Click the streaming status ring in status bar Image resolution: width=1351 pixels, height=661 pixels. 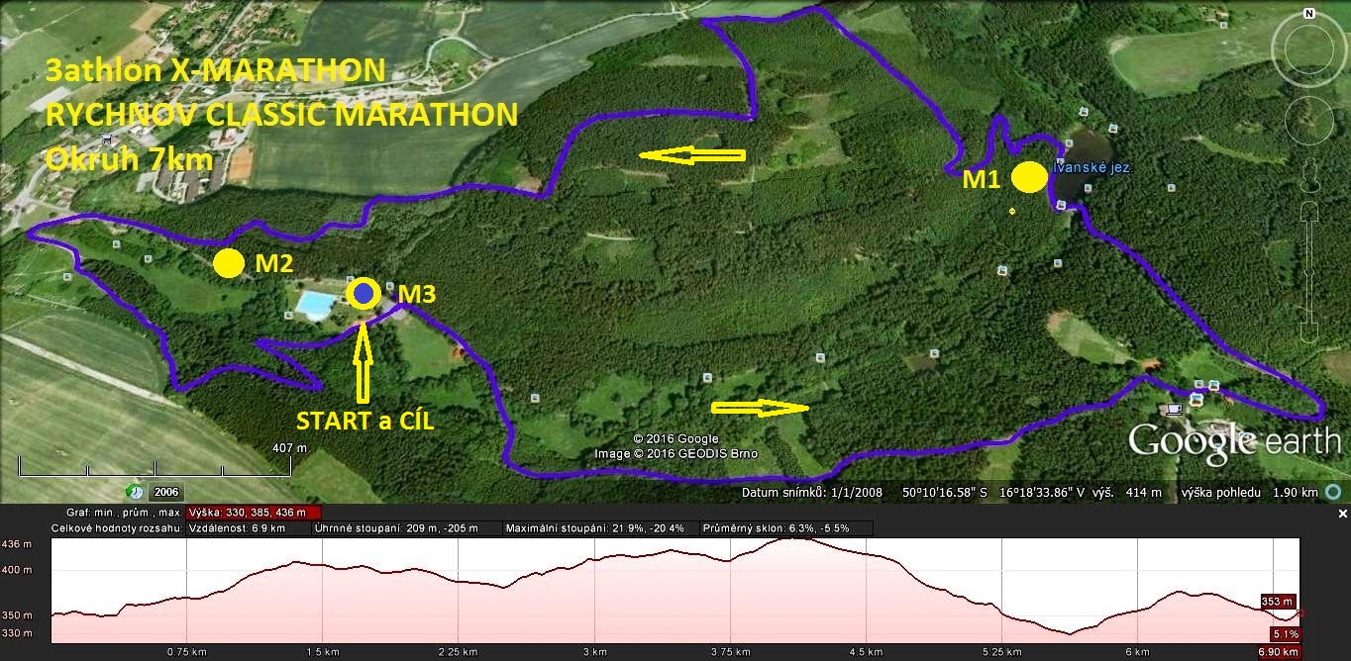tap(1334, 492)
